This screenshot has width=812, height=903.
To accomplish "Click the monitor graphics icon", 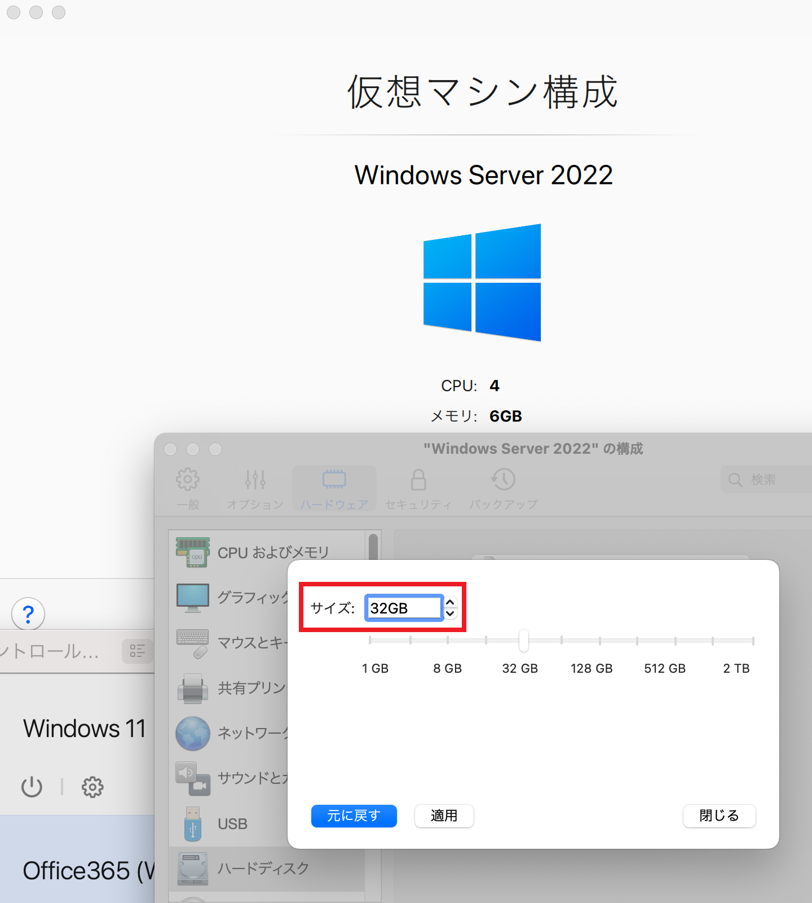I will [193, 598].
